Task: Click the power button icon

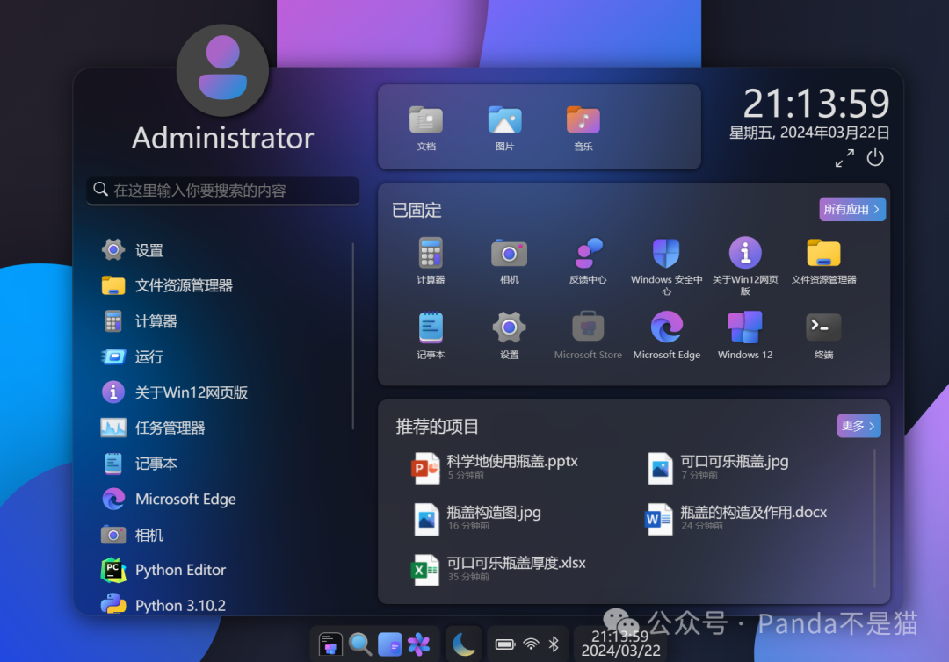Action: click(x=875, y=158)
